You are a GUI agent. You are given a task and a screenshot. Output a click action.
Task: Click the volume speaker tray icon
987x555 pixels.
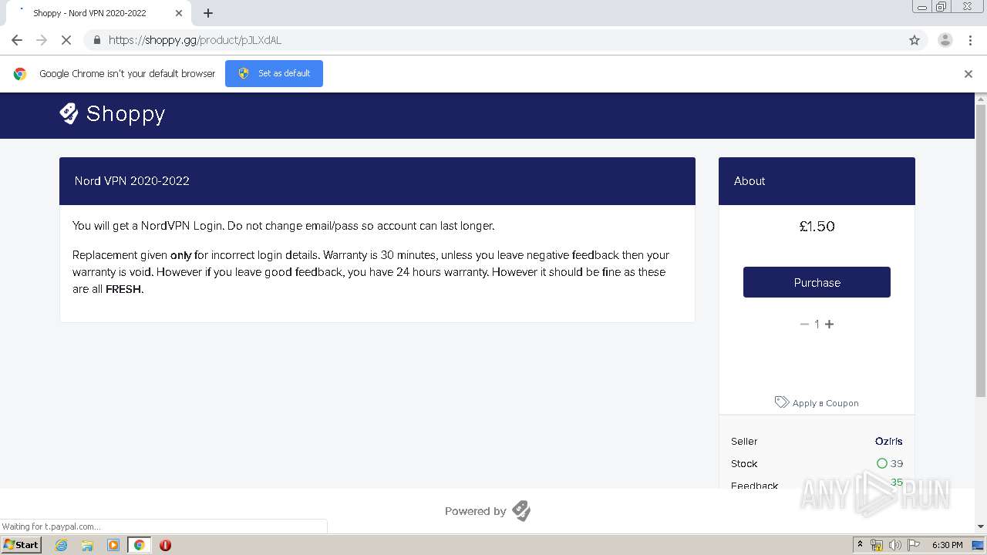pos(894,545)
